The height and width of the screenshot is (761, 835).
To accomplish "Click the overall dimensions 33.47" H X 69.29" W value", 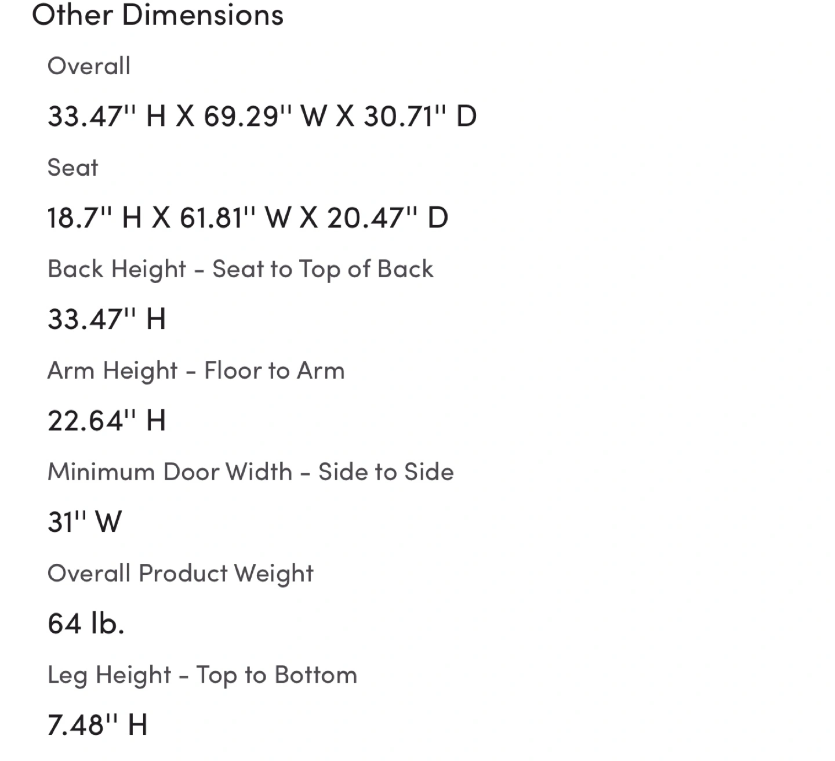I will pos(262,116).
